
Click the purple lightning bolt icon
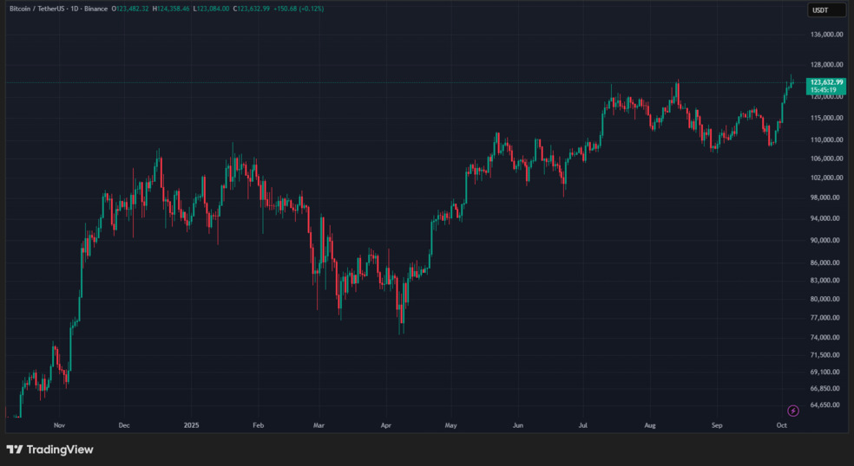click(x=792, y=411)
